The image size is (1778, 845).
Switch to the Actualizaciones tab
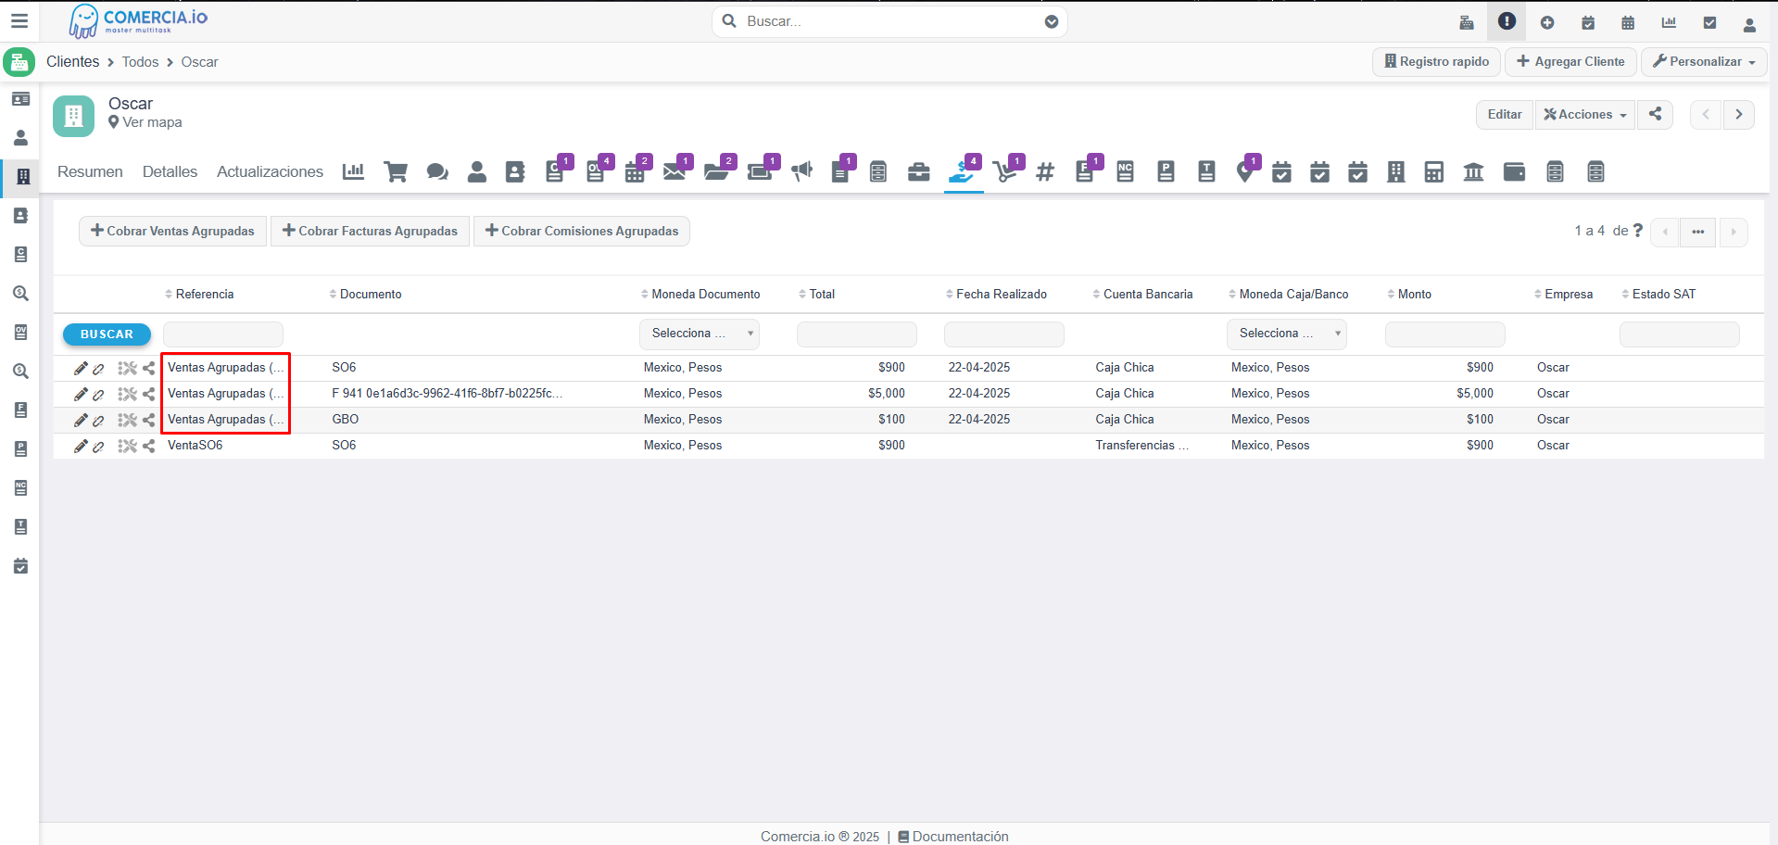click(x=270, y=171)
